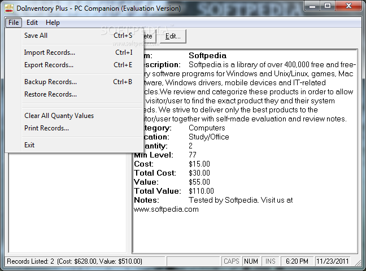This screenshot has height=271, width=366.
Task: Click the Softpedia item name heading
Action: pos(207,55)
